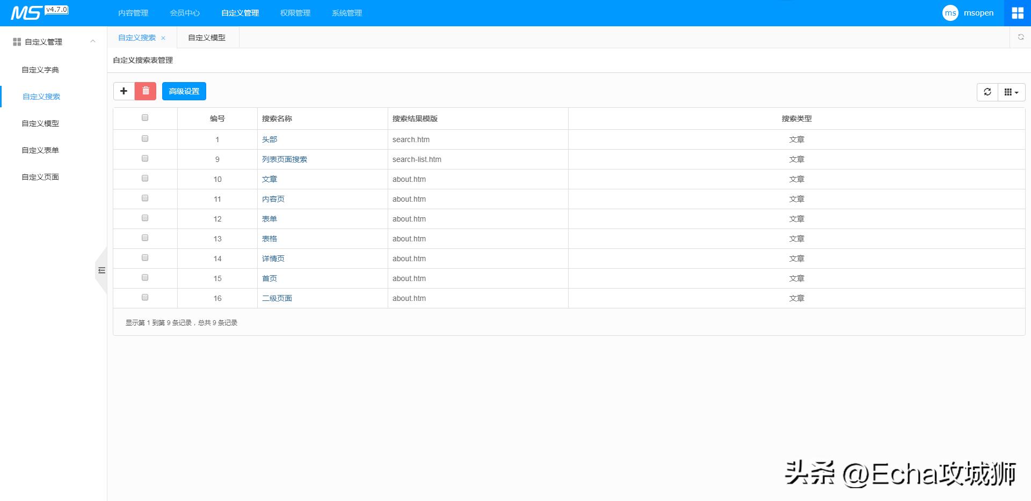Screen dimensions: 1031x501
Task: Check the checkbox for row number 9
Action: pyautogui.click(x=145, y=159)
